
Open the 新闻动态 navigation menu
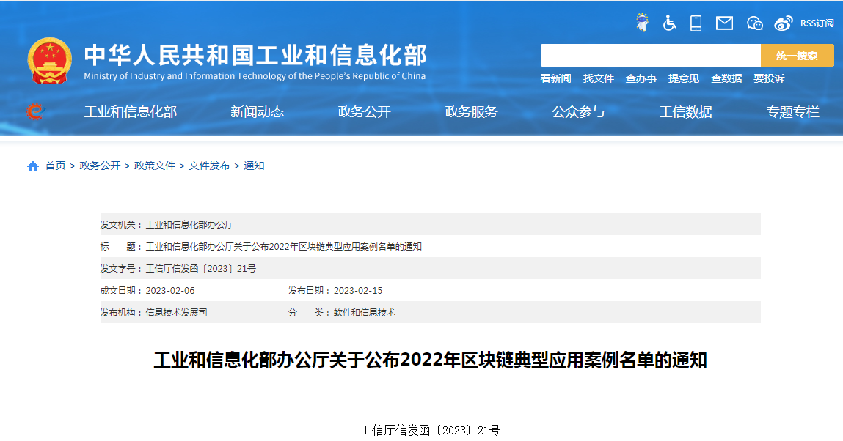pos(257,112)
